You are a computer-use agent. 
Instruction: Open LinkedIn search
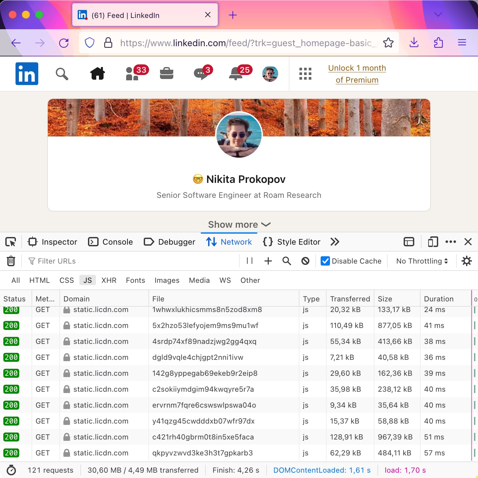62,74
